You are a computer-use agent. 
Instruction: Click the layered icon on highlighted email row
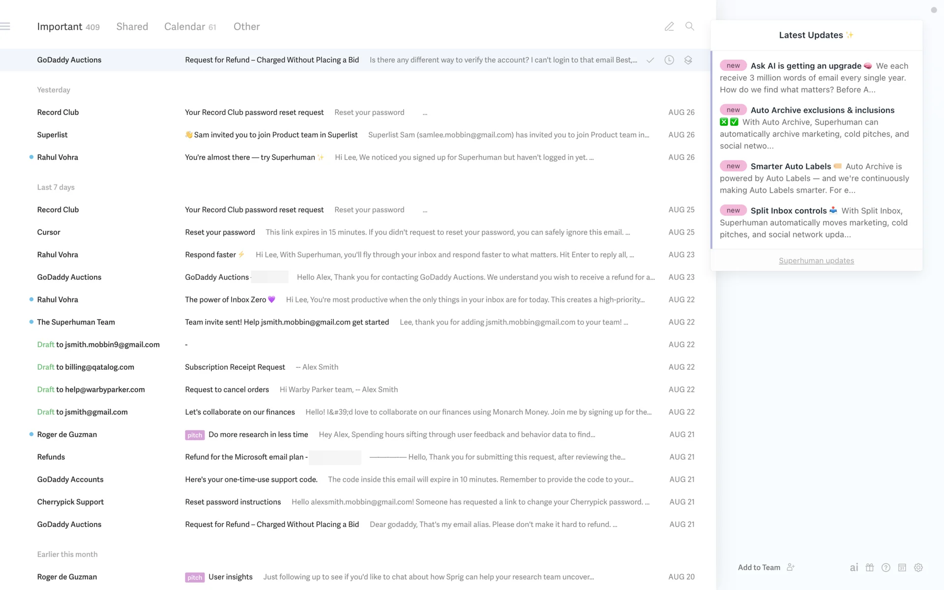[688, 60]
